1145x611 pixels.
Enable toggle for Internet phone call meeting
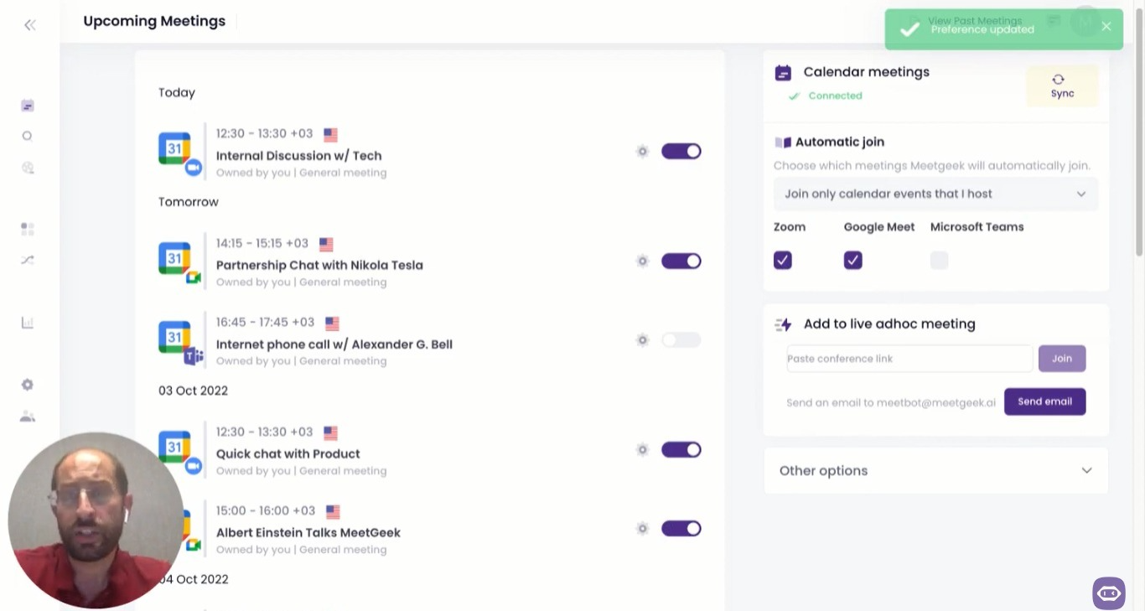point(681,340)
